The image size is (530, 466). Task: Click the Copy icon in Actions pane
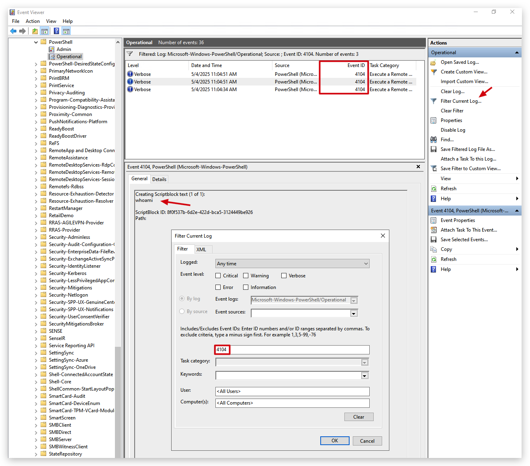[434, 249]
